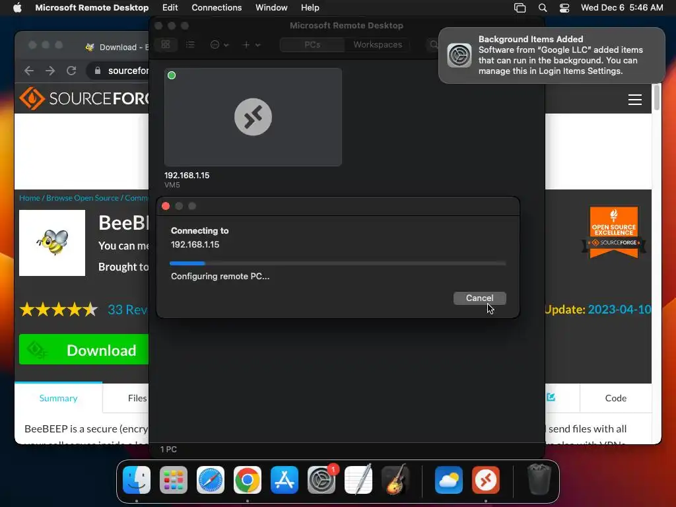Image resolution: width=676 pixels, height=507 pixels.
Task: Click the date and time in menu bar
Action: [622, 7]
